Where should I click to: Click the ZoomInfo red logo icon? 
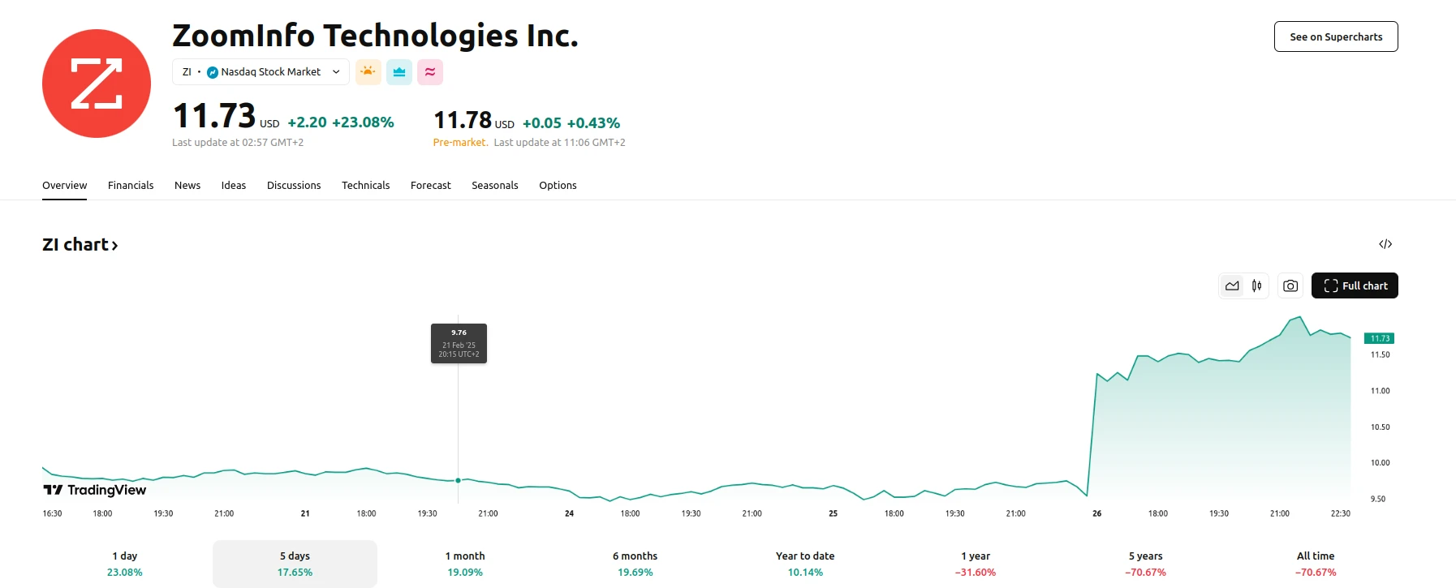pyautogui.click(x=97, y=84)
